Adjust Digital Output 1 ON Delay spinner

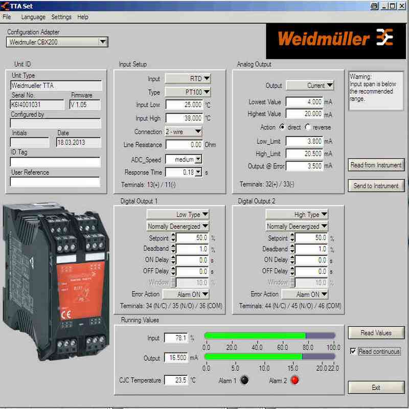(173, 260)
